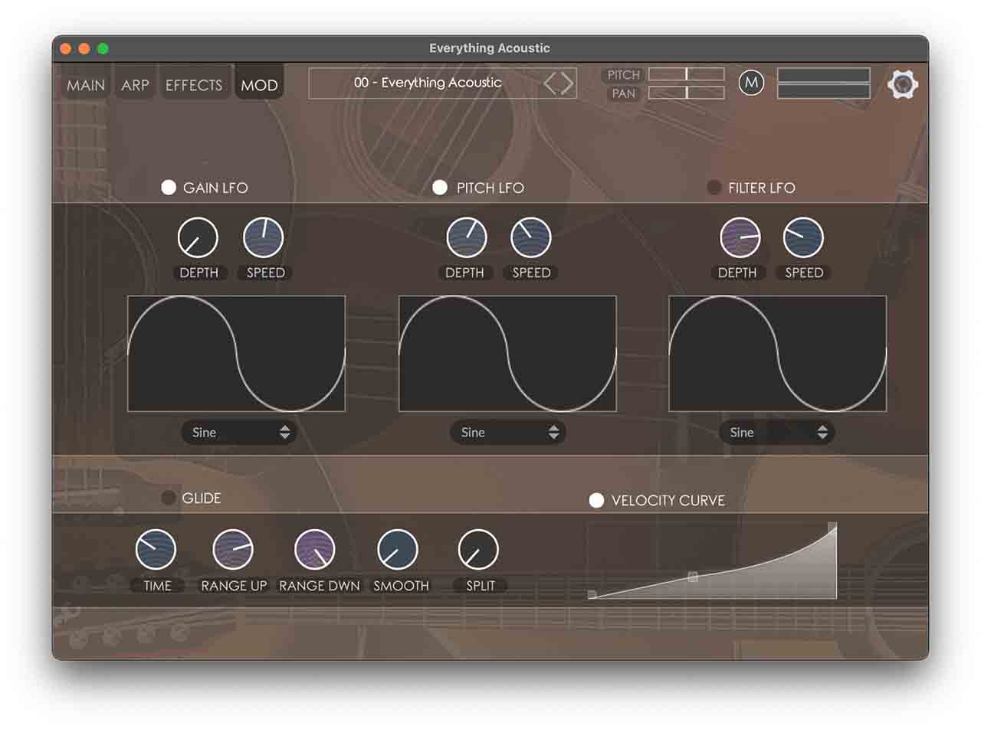This screenshot has width=981, height=729.
Task: Go to the previous preset arrow
Action: [550, 83]
